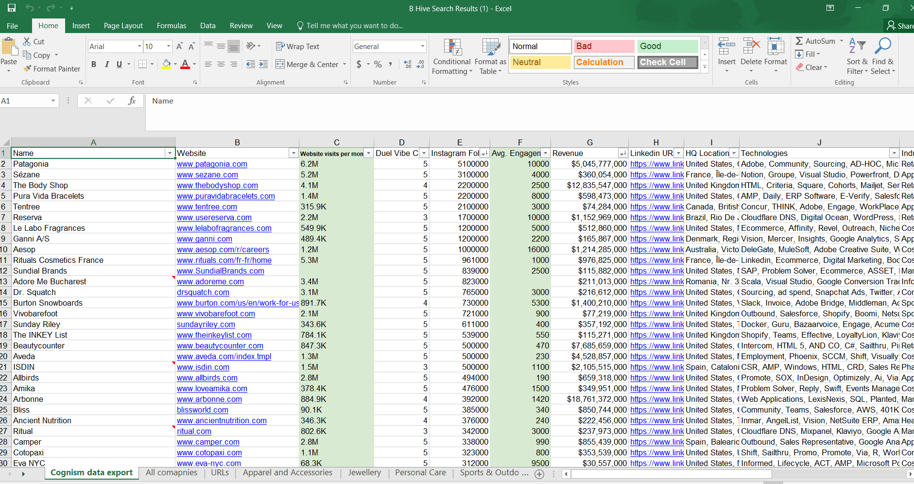Apply the Bad cell style
Image resolution: width=914 pixels, height=484 pixels.
tap(604, 46)
